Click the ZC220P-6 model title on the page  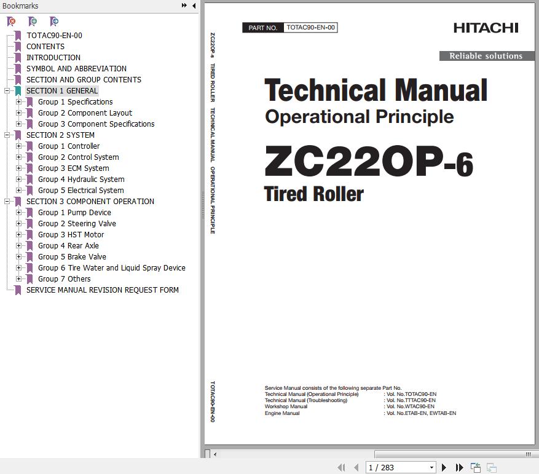click(x=369, y=161)
